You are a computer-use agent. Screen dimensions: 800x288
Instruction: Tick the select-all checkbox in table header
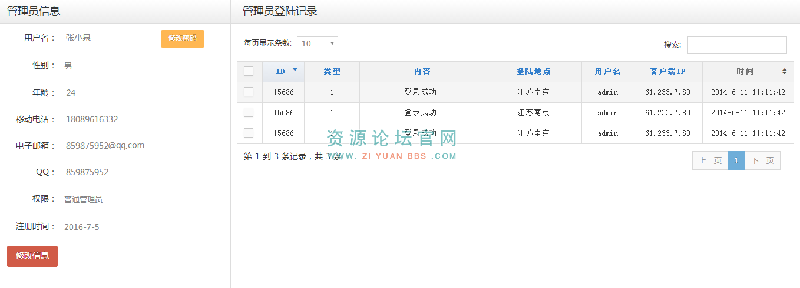click(x=249, y=71)
